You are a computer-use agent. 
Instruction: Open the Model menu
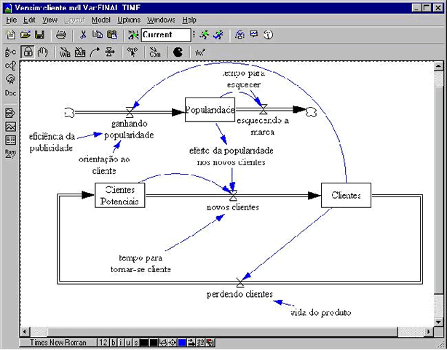click(101, 20)
